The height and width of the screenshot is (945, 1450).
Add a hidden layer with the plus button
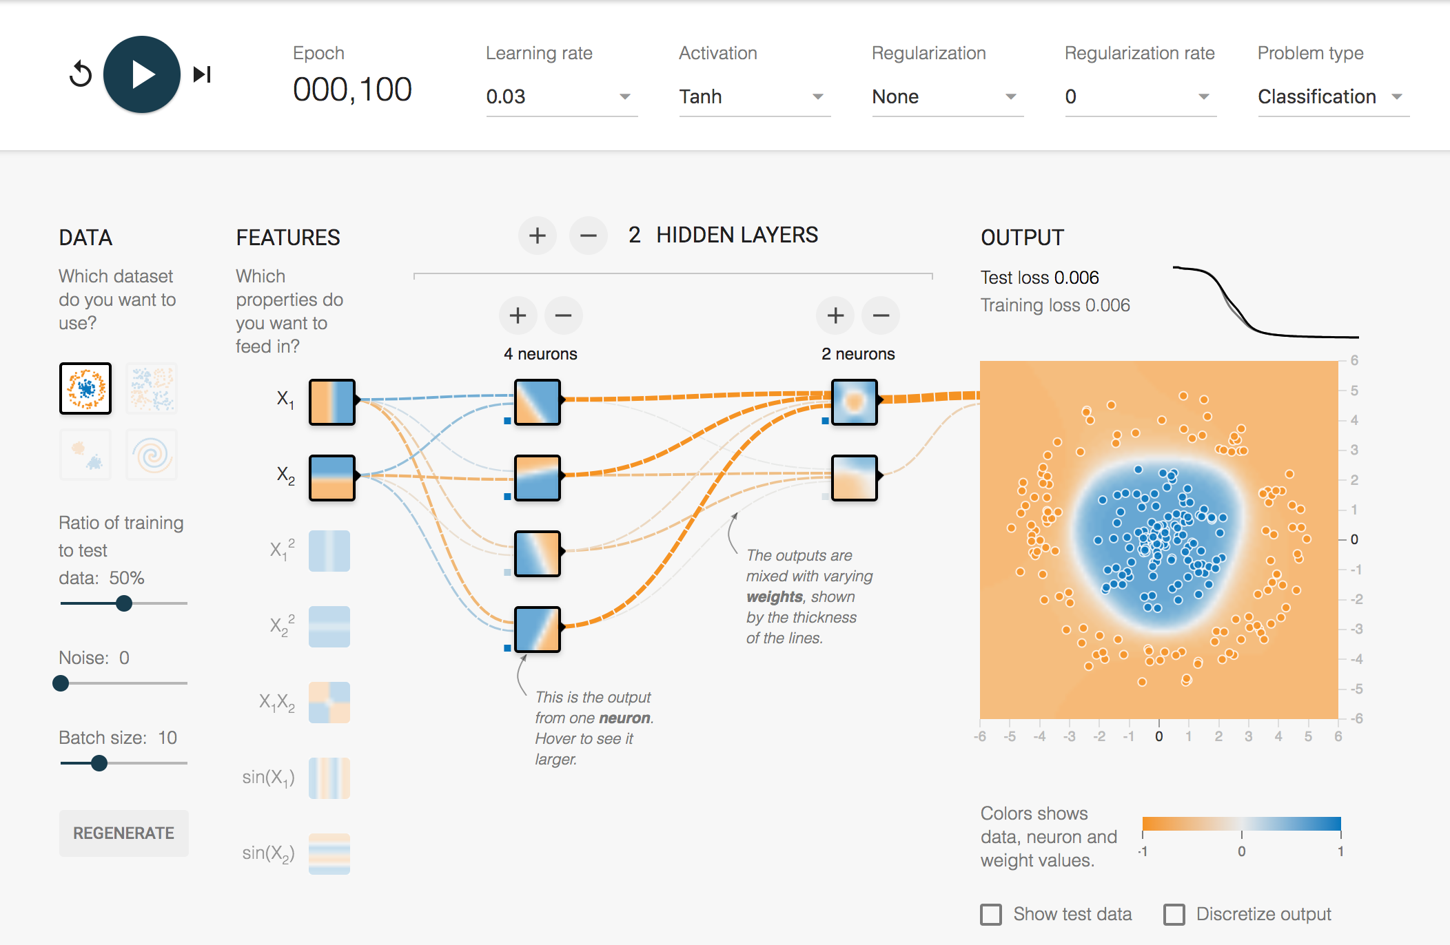tap(538, 236)
